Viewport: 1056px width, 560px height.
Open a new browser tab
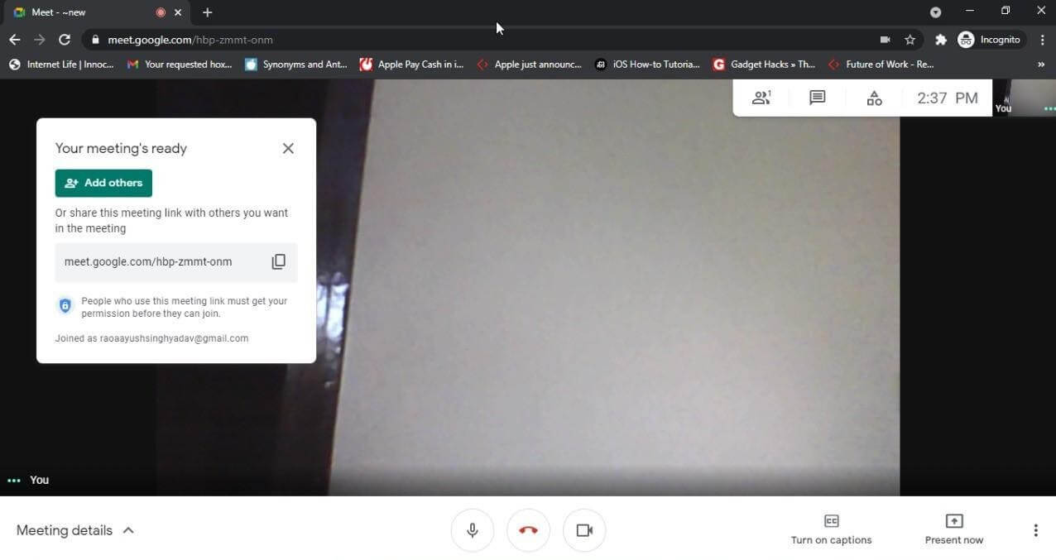tap(207, 12)
